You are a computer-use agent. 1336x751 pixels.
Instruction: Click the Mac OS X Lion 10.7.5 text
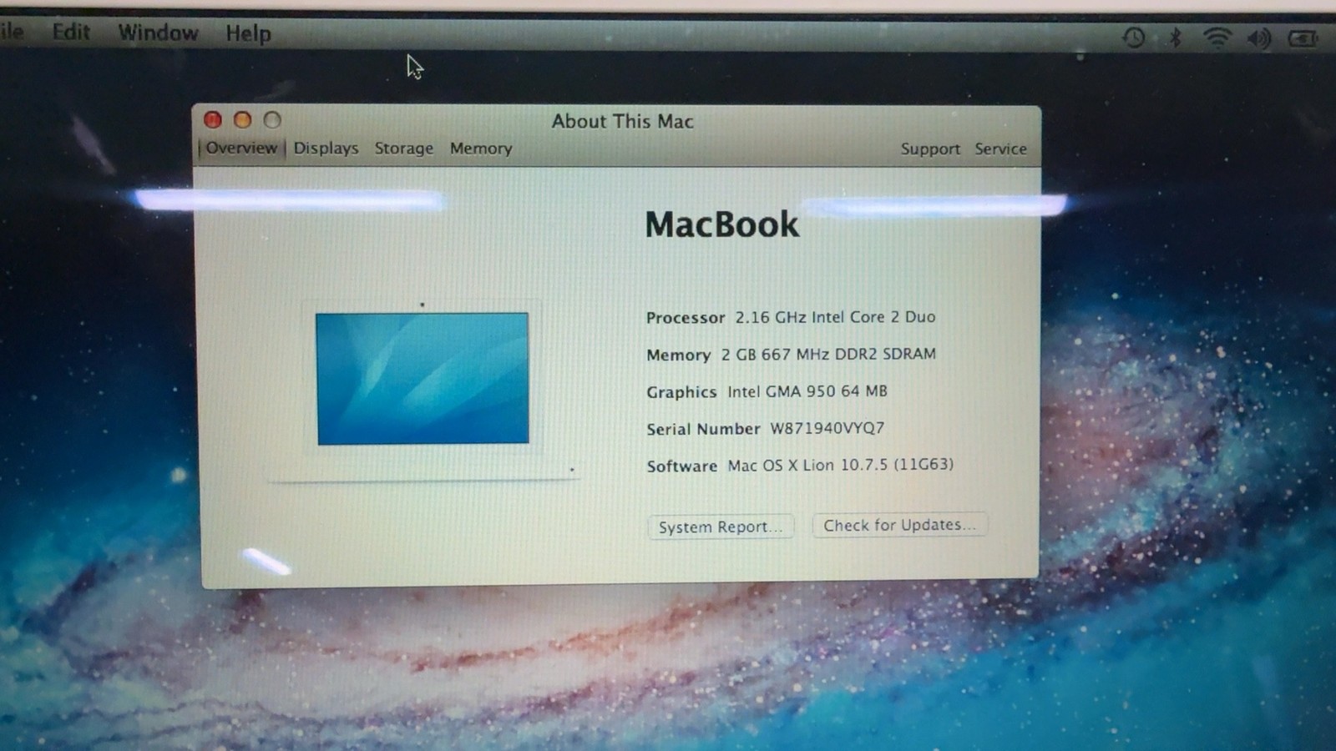point(840,465)
